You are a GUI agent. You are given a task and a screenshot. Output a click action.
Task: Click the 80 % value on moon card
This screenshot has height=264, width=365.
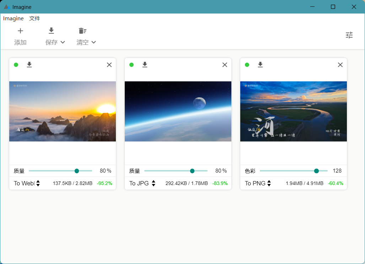[221, 171]
